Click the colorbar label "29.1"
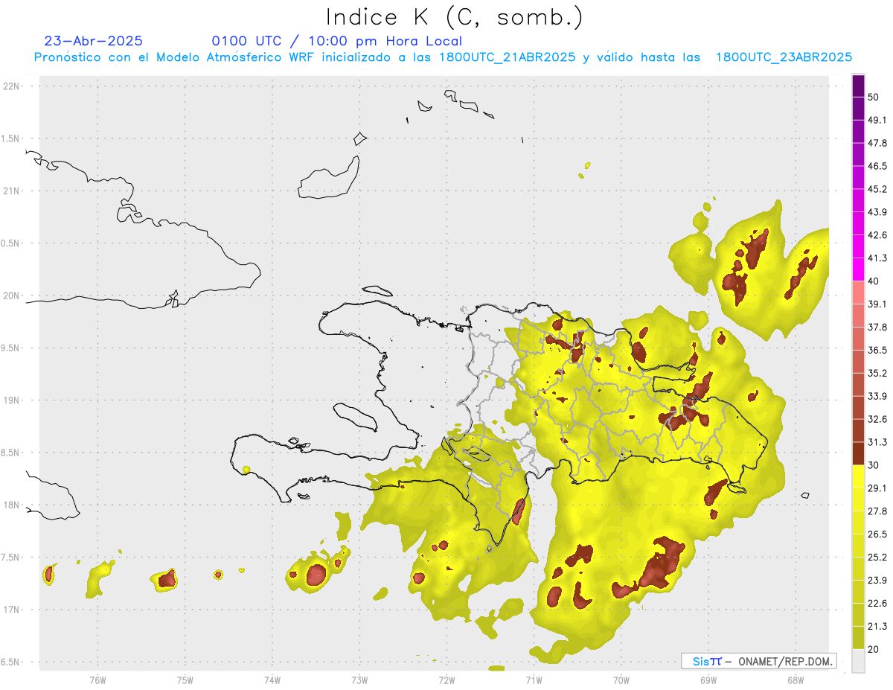The width and height of the screenshot is (893, 690). click(x=877, y=488)
